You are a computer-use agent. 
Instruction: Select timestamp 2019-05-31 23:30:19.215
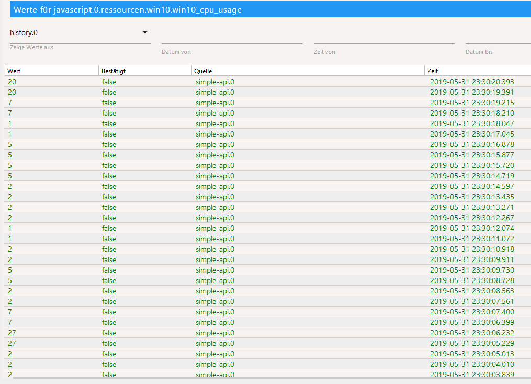(472, 103)
